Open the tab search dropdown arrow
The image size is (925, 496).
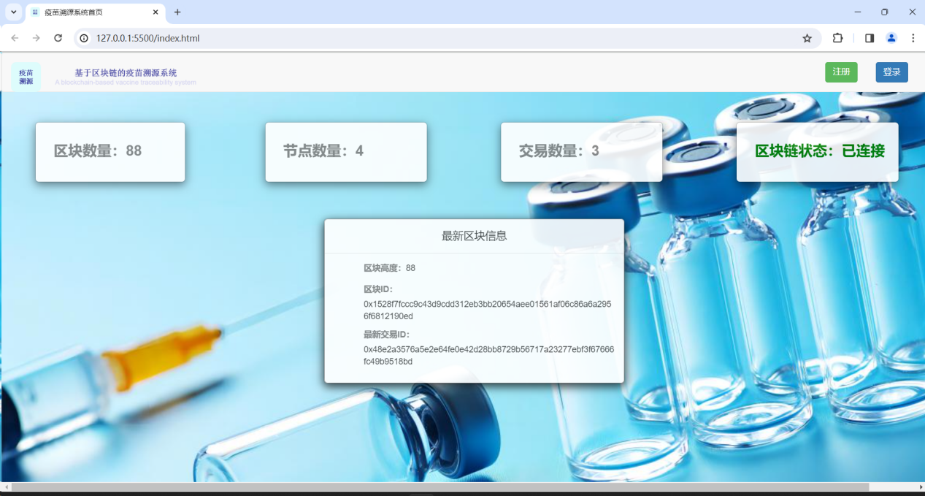click(x=13, y=12)
